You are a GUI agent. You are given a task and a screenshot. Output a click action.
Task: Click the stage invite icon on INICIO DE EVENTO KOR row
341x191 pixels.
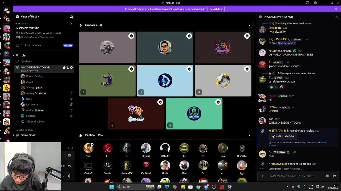tap(68, 68)
